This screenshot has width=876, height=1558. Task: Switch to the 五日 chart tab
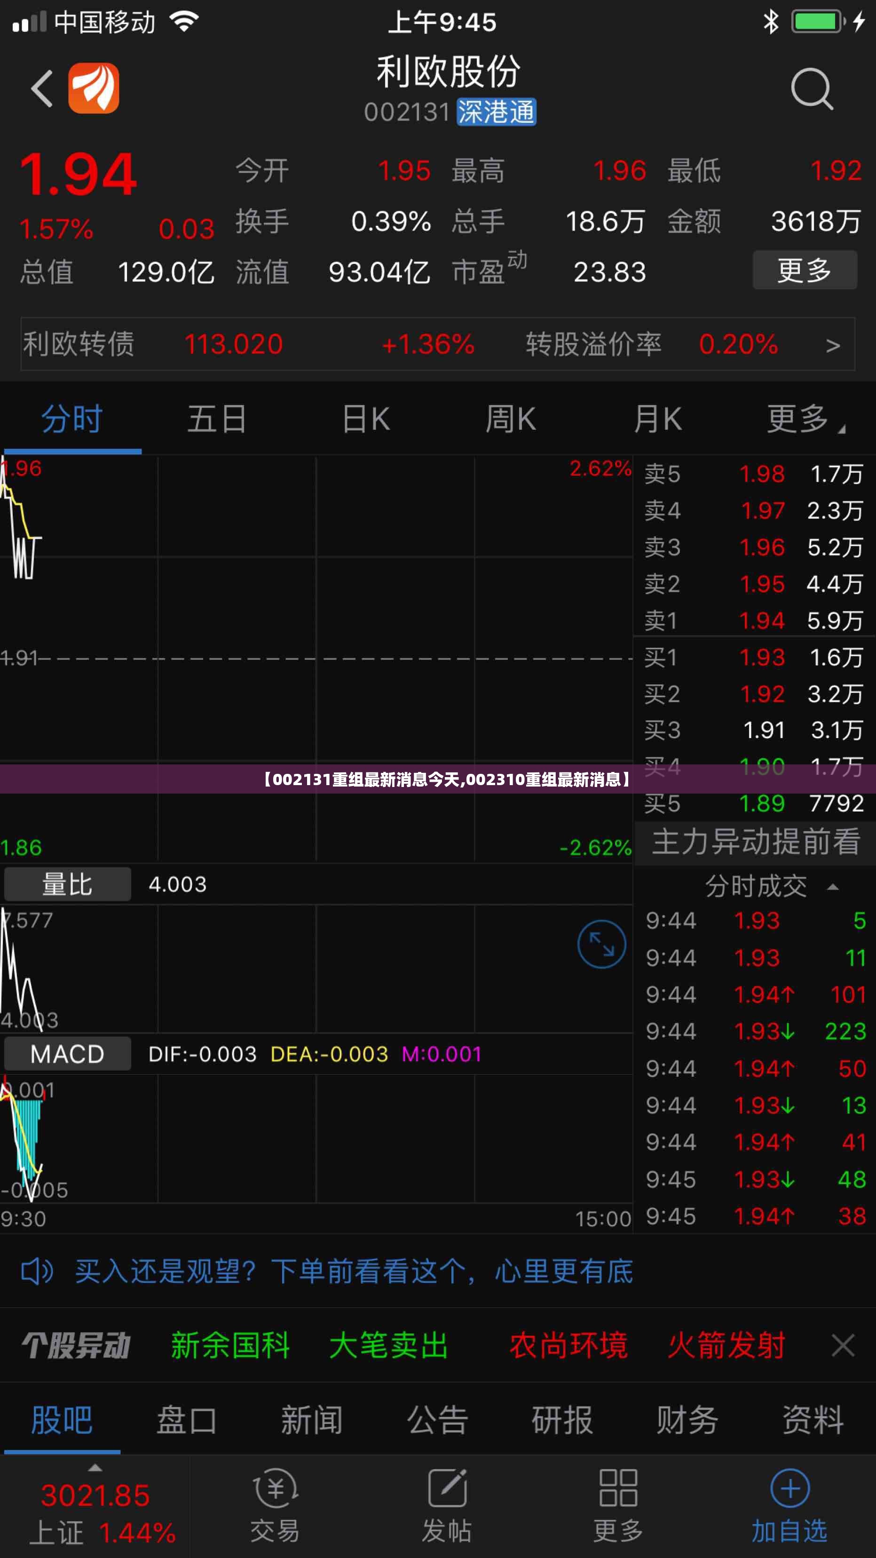click(x=217, y=419)
